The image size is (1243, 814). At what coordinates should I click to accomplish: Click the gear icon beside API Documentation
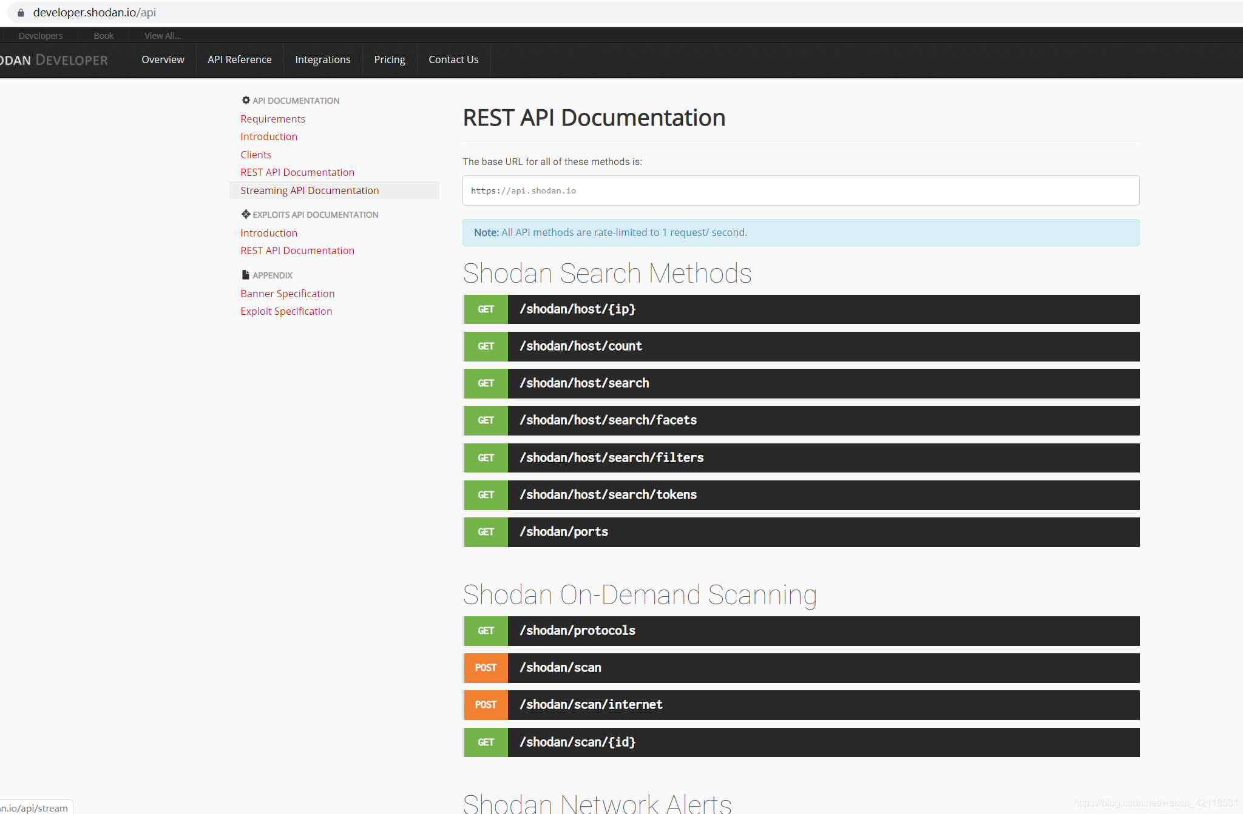pyautogui.click(x=246, y=100)
